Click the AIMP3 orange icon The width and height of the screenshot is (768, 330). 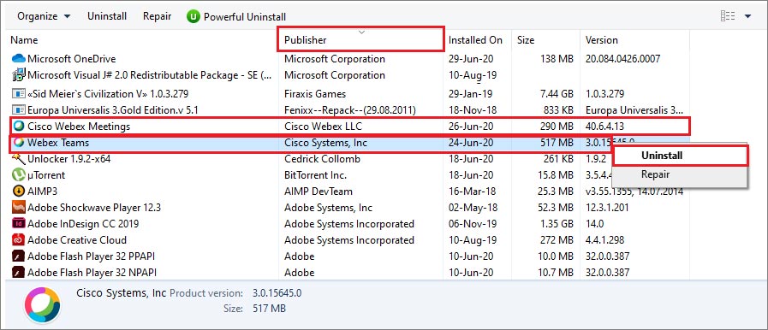pos(19,191)
